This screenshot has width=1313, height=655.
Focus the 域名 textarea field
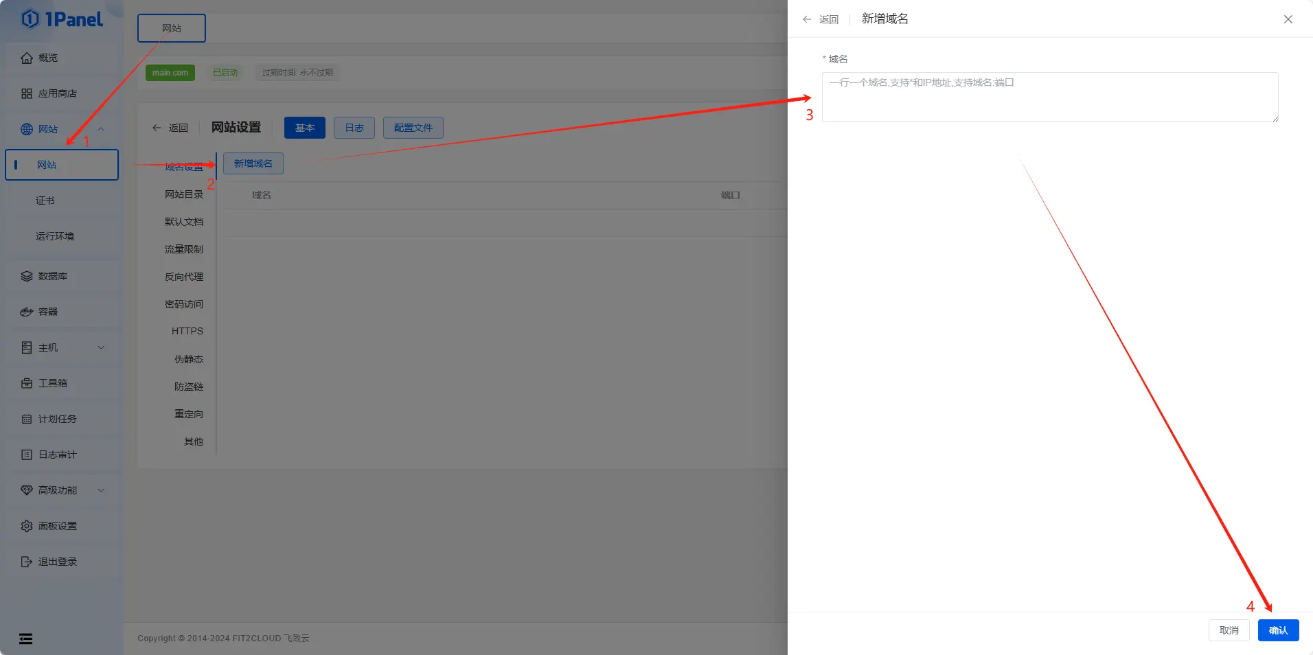coord(1050,97)
